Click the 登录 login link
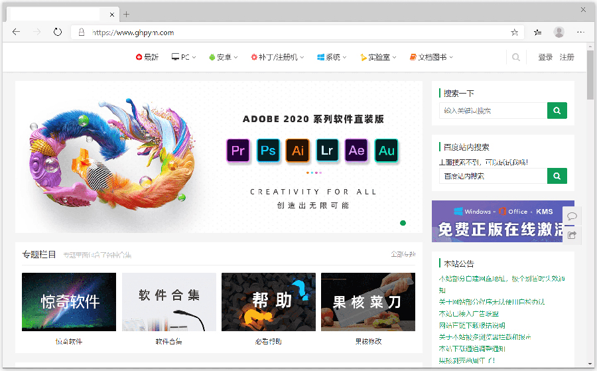597x371 pixels. tap(545, 58)
